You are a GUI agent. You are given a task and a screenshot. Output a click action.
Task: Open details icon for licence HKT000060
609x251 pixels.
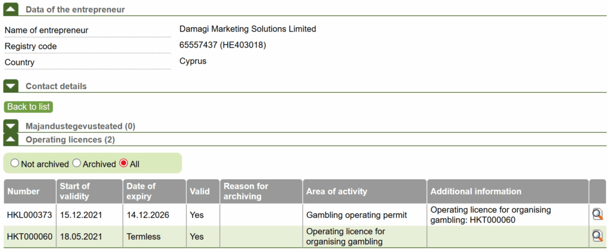[597, 236]
